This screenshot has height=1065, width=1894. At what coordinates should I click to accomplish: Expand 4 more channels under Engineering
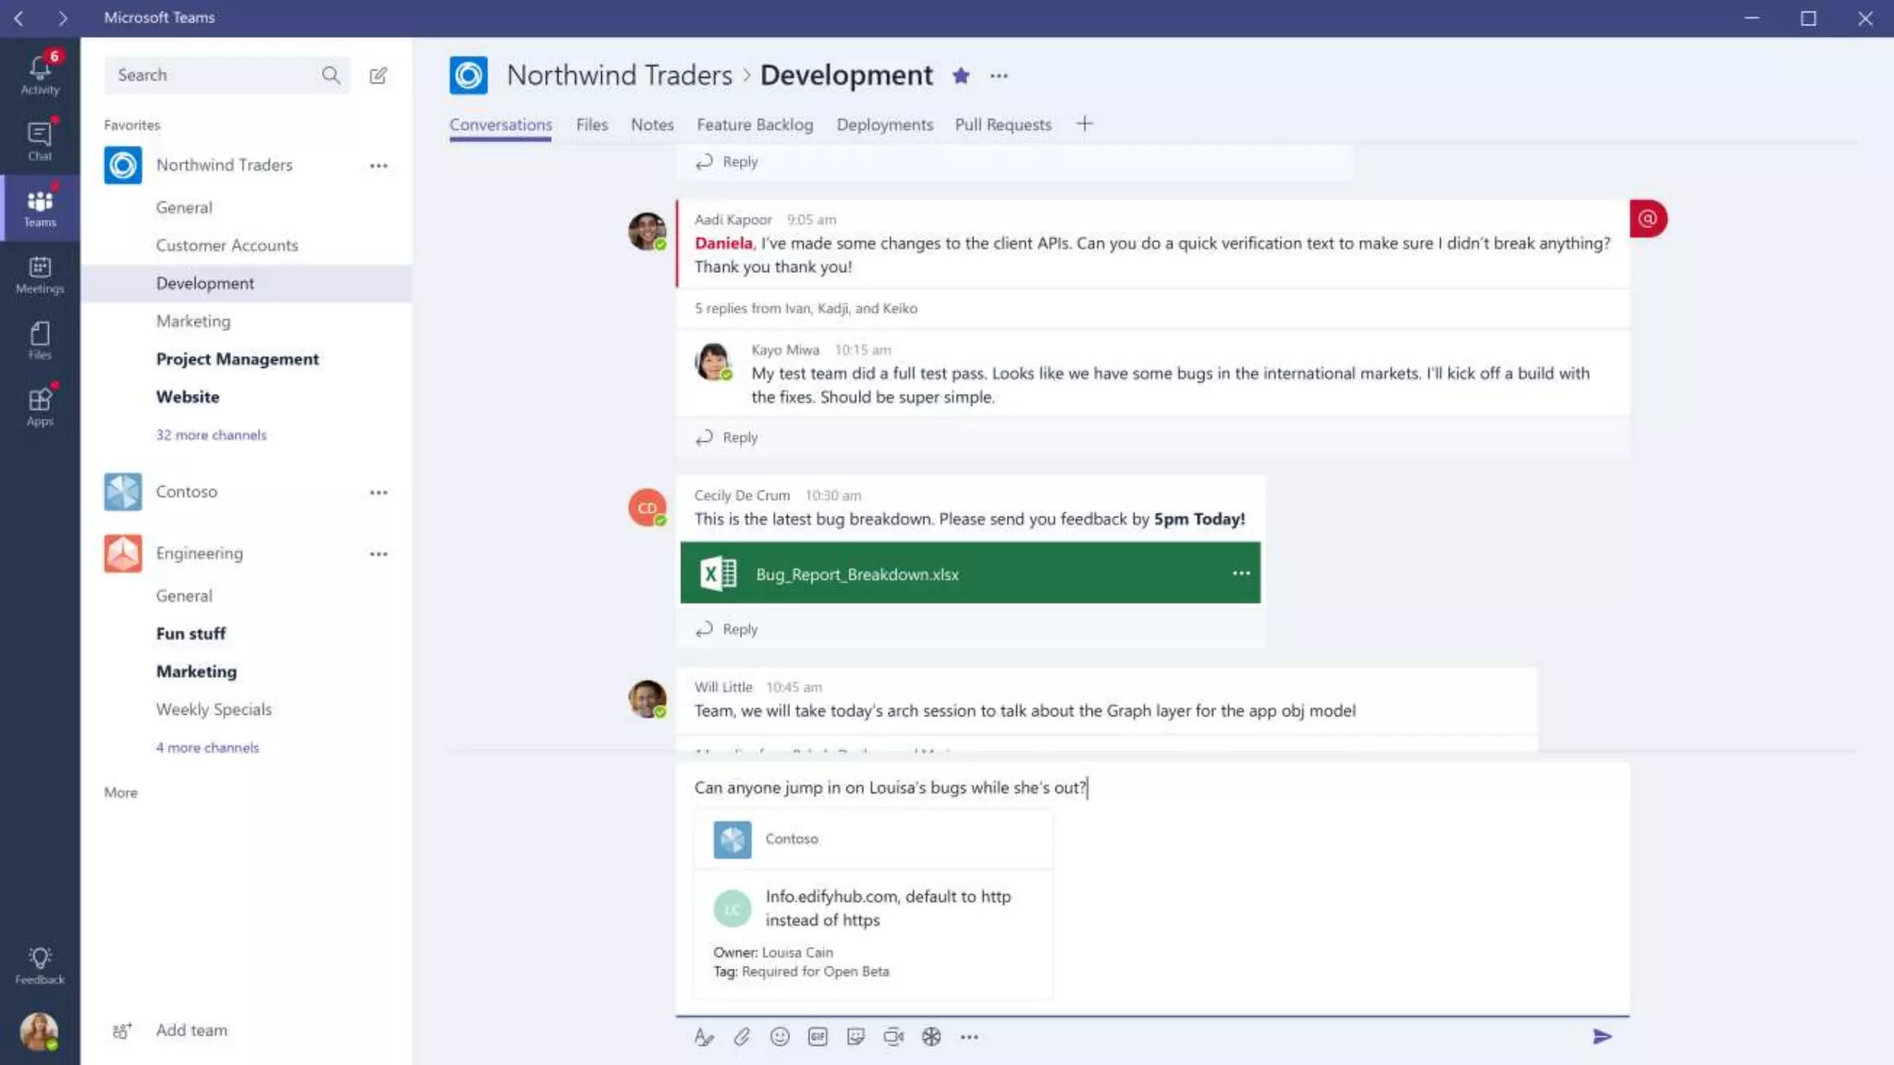point(207,747)
